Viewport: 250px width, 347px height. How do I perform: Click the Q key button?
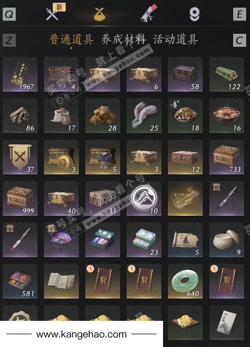click(9, 14)
